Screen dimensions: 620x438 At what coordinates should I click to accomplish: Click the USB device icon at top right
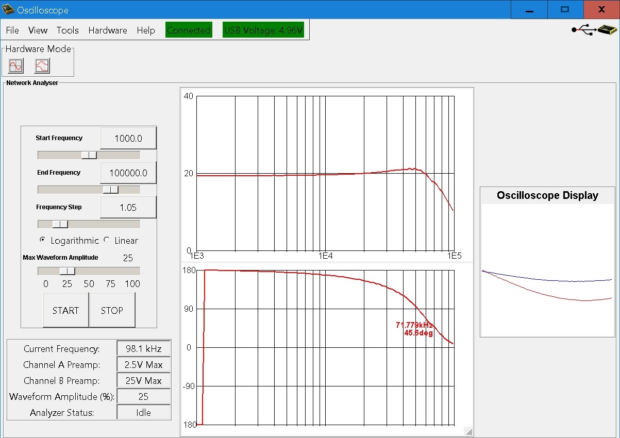[x=594, y=30]
